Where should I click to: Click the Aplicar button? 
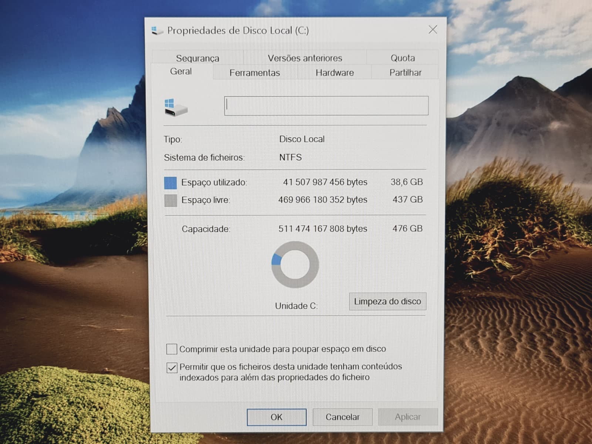[x=407, y=417]
